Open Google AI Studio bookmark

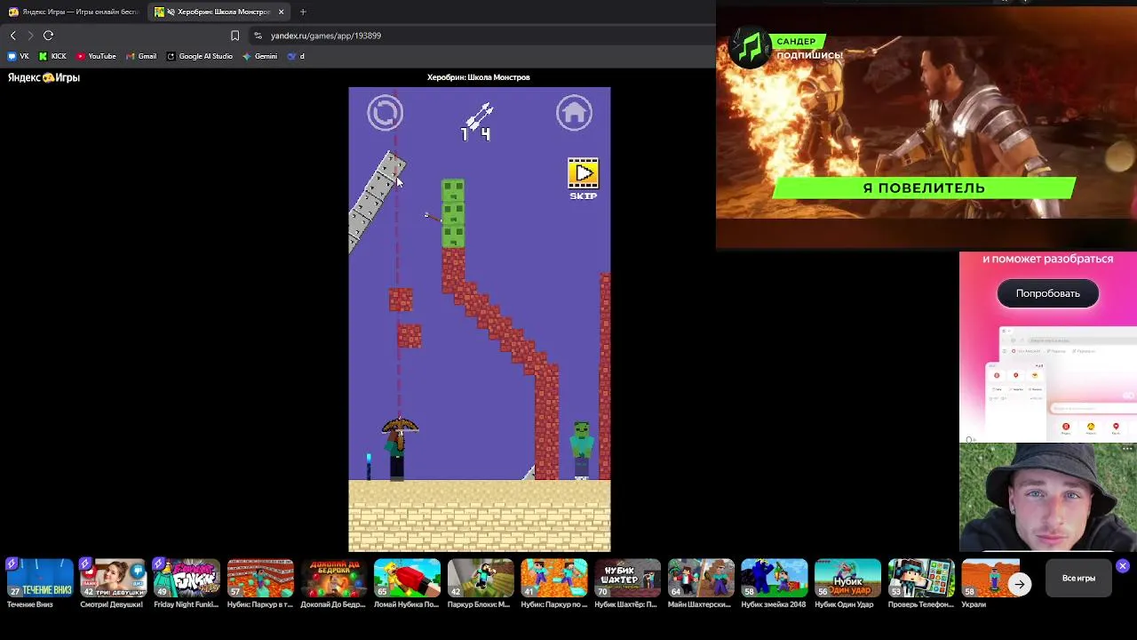click(x=200, y=56)
